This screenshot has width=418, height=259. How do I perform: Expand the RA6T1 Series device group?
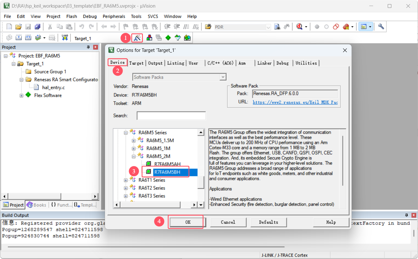pyautogui.click(x=126, y=180)
